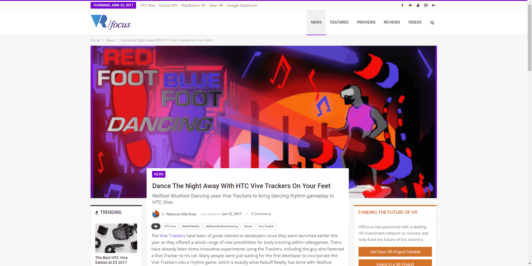Follow the Vive Trackers article link

pyautogui.click(x=172, y=236)
